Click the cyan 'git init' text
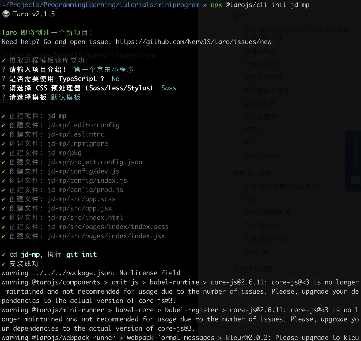This screenshot has width=361, height=341. point(81,255)
